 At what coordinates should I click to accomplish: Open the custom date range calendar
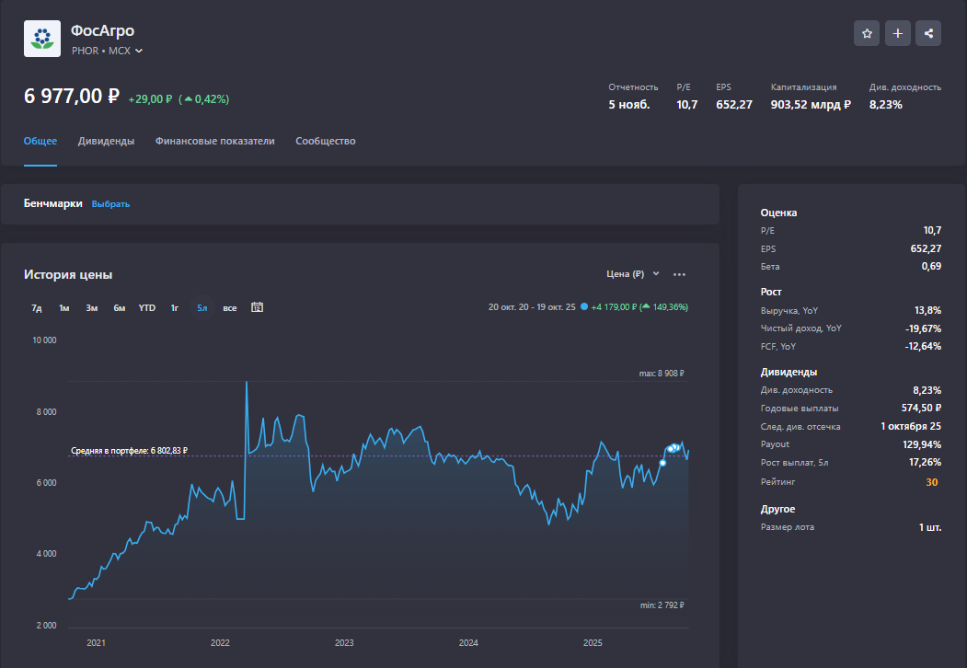pyautogui.click(x=258, y=307)
